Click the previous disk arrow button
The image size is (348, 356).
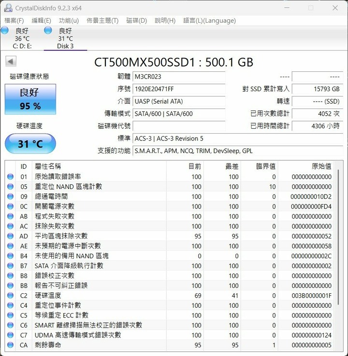[11, 61]
